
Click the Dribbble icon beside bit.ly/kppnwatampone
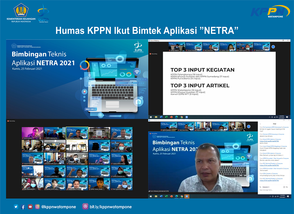(x=85, y=206)
